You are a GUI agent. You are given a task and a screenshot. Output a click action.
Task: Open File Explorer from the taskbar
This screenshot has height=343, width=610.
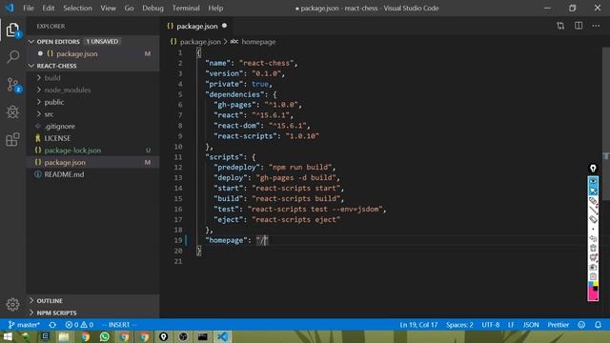[x=64, y=336]
